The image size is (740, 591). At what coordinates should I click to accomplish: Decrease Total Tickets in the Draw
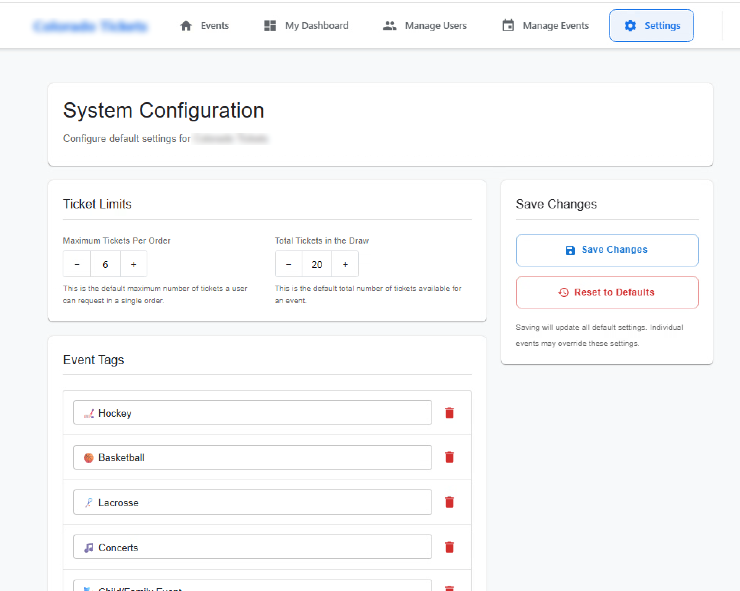pyautogui.click(x=289, y=264)
